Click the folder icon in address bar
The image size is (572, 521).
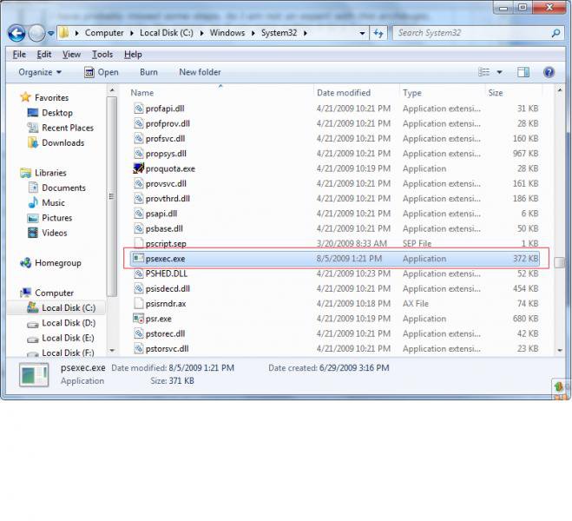tap(64, 33)
